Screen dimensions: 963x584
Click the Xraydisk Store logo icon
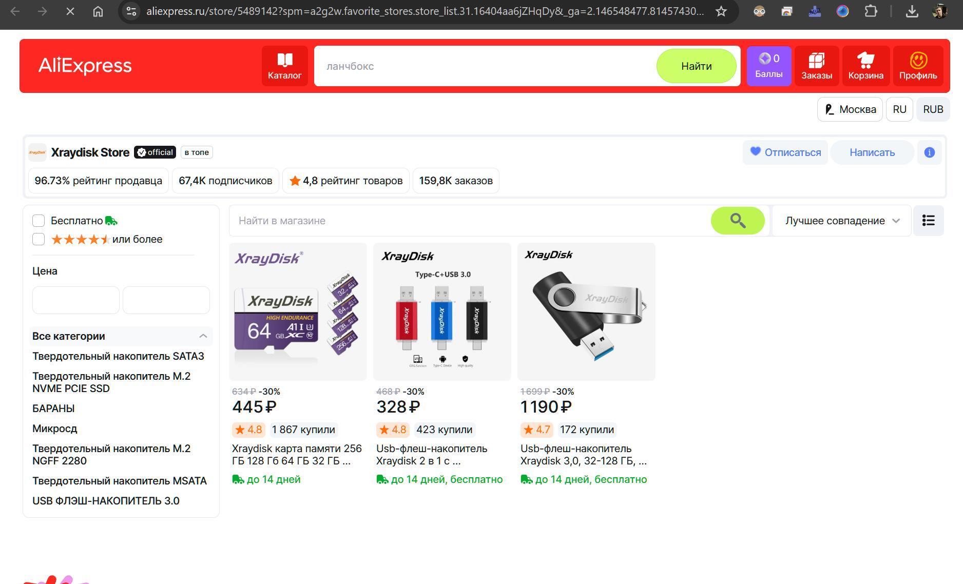37,152
